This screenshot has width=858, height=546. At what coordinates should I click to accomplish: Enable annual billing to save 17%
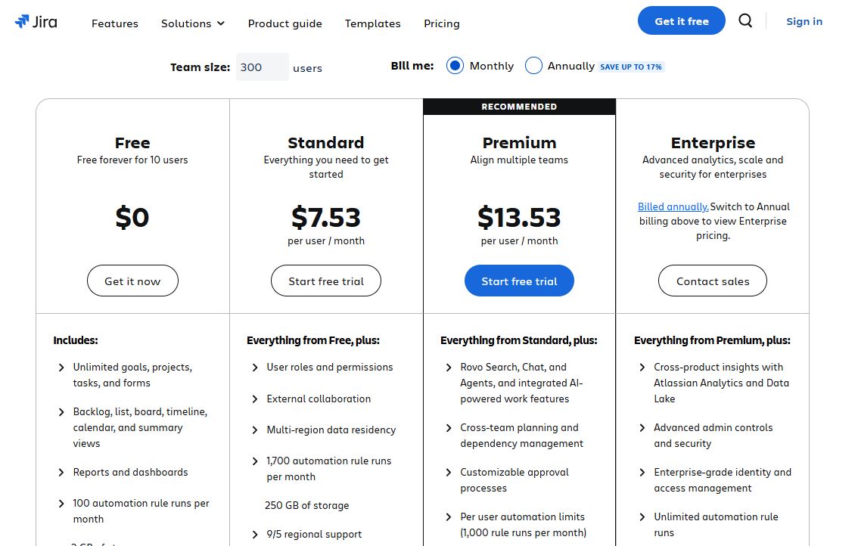[631, 67]
